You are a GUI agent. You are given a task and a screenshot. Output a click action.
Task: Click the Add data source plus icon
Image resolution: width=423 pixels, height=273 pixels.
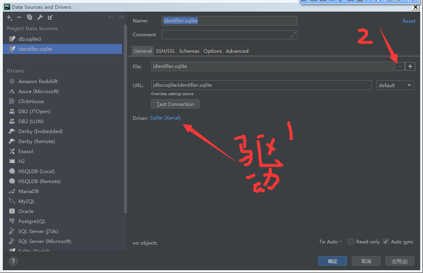[9, 18]
